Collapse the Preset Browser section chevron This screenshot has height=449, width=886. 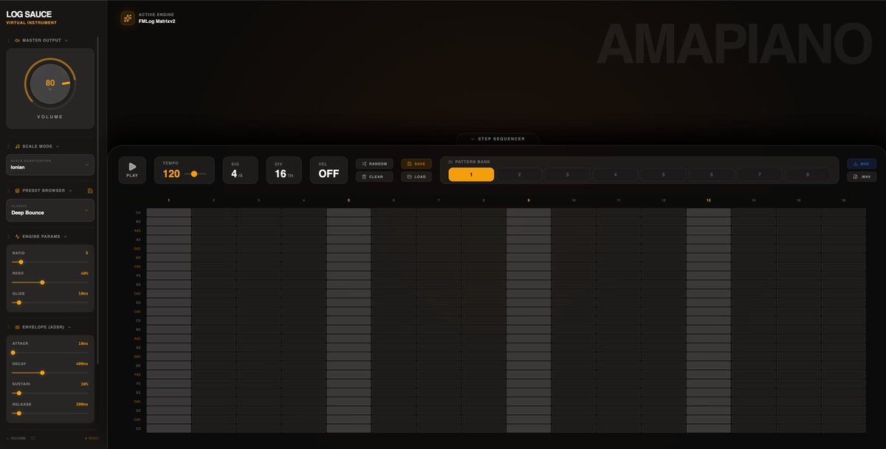(x=70, y=191)
